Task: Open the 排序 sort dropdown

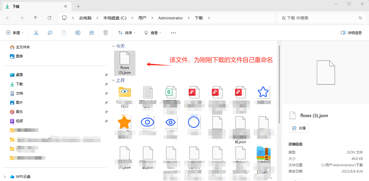Action: pyautogui.click(x=127, y=33)
